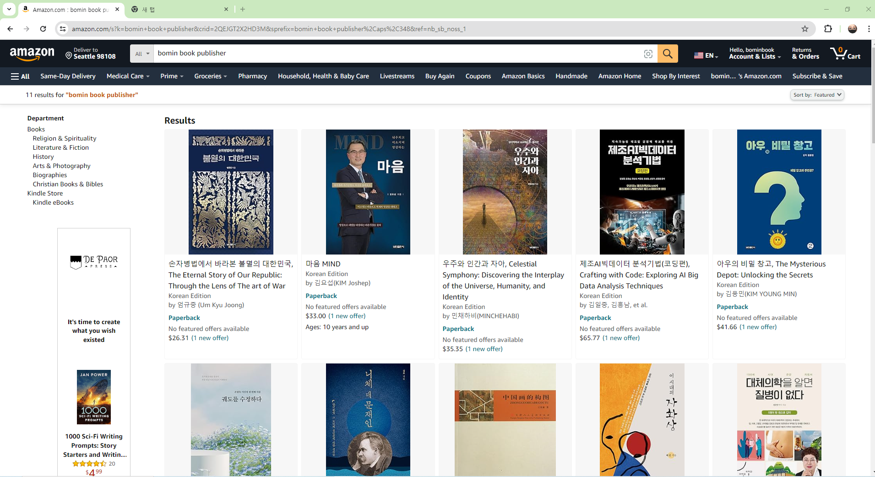Click the 1 new offer link for $33.00
This screenshot has height=477, width=875.
click(x=347, y=316)
